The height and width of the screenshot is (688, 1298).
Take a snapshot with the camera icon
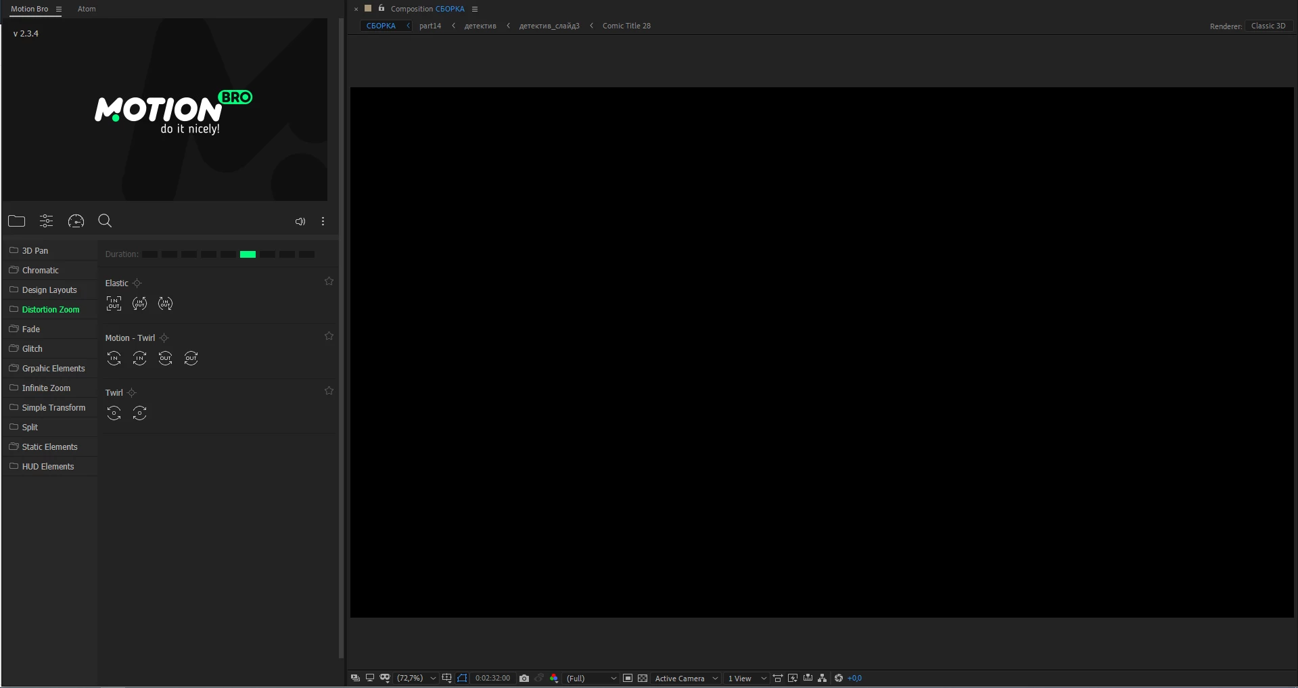pyautogui.click(x=524, y=678)
